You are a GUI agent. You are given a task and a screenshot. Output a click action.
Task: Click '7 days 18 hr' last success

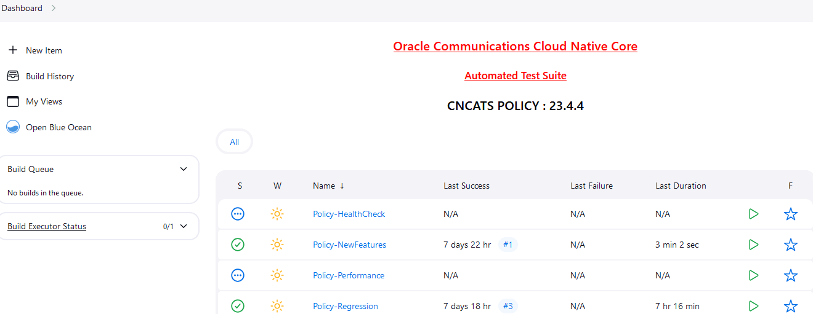pos(467,306)
